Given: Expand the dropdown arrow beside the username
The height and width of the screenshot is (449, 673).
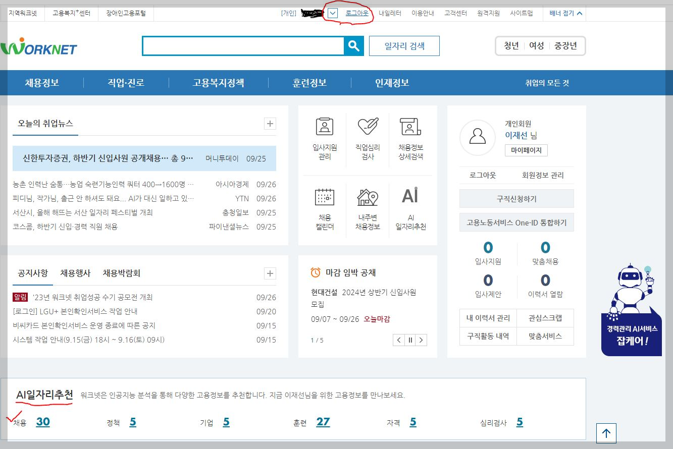Looking at the screenshot, I should [x=332, y=12].
